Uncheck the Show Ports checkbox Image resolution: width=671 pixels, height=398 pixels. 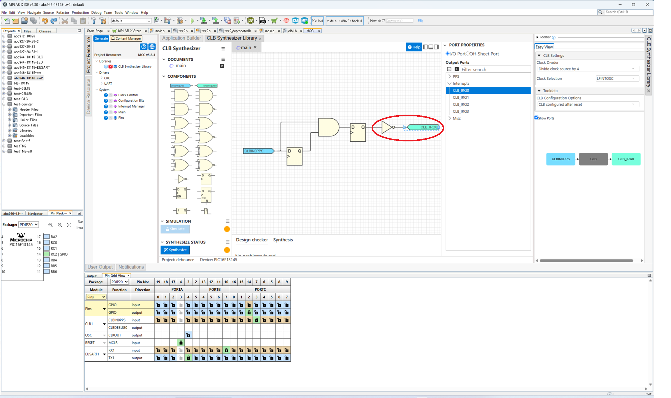pyautogui.click(x=536, y=118)
